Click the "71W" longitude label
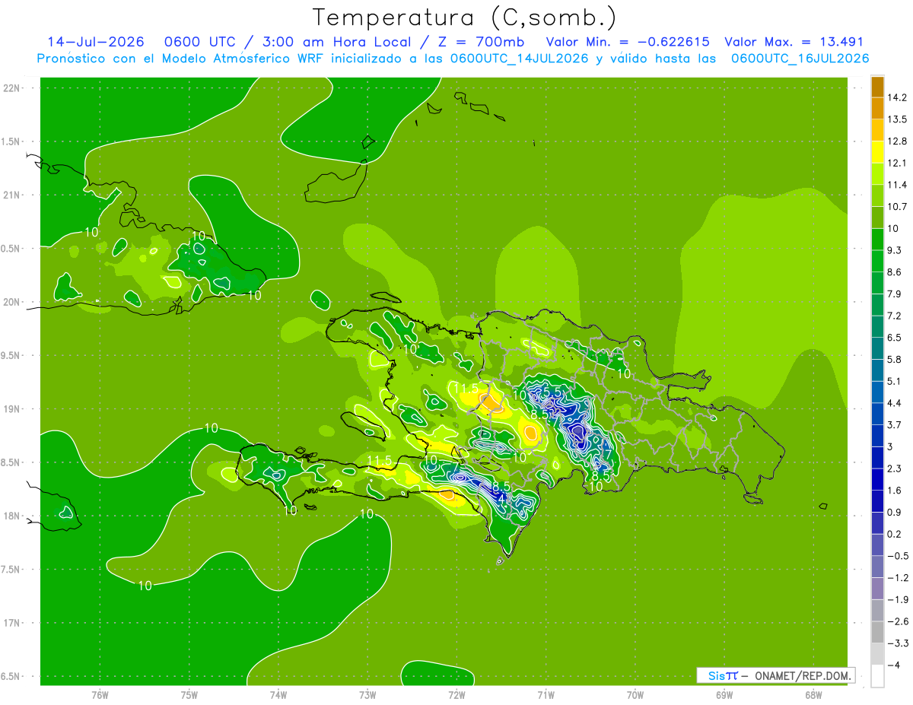The image size is (913, 705). pos(546,694)
